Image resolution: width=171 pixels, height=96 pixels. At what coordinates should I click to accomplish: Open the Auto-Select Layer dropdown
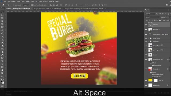(26, 5)
